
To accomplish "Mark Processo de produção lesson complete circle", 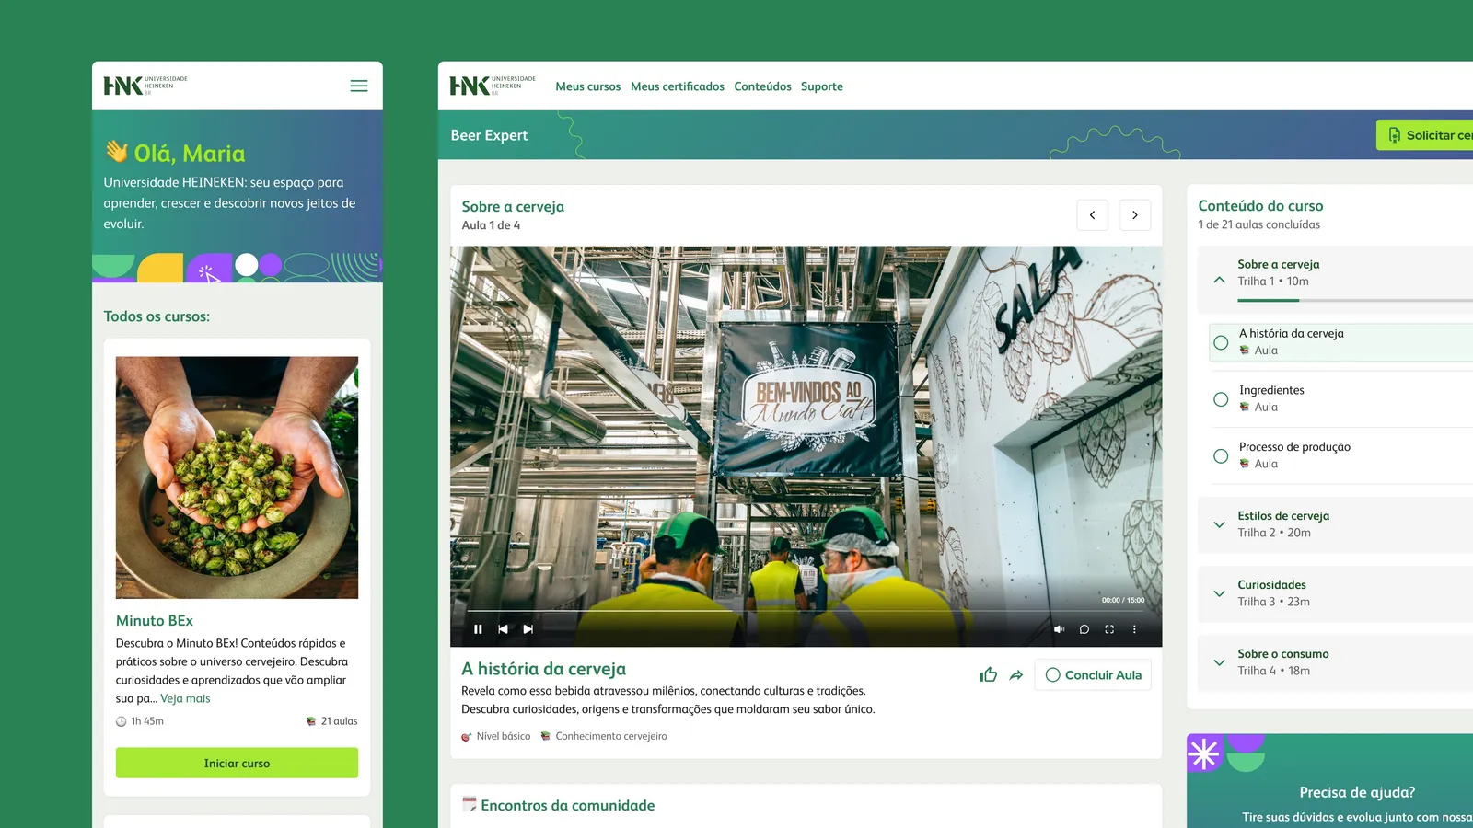I will 1221,456.
